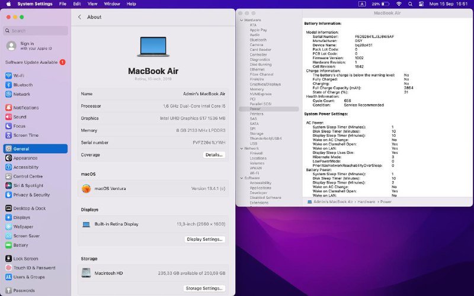Image resolution: width=474 pixels, height=296 pixels.
Task: Open Touch ID & Password settings
Action: pyautogui.click(x=30, y=268)
